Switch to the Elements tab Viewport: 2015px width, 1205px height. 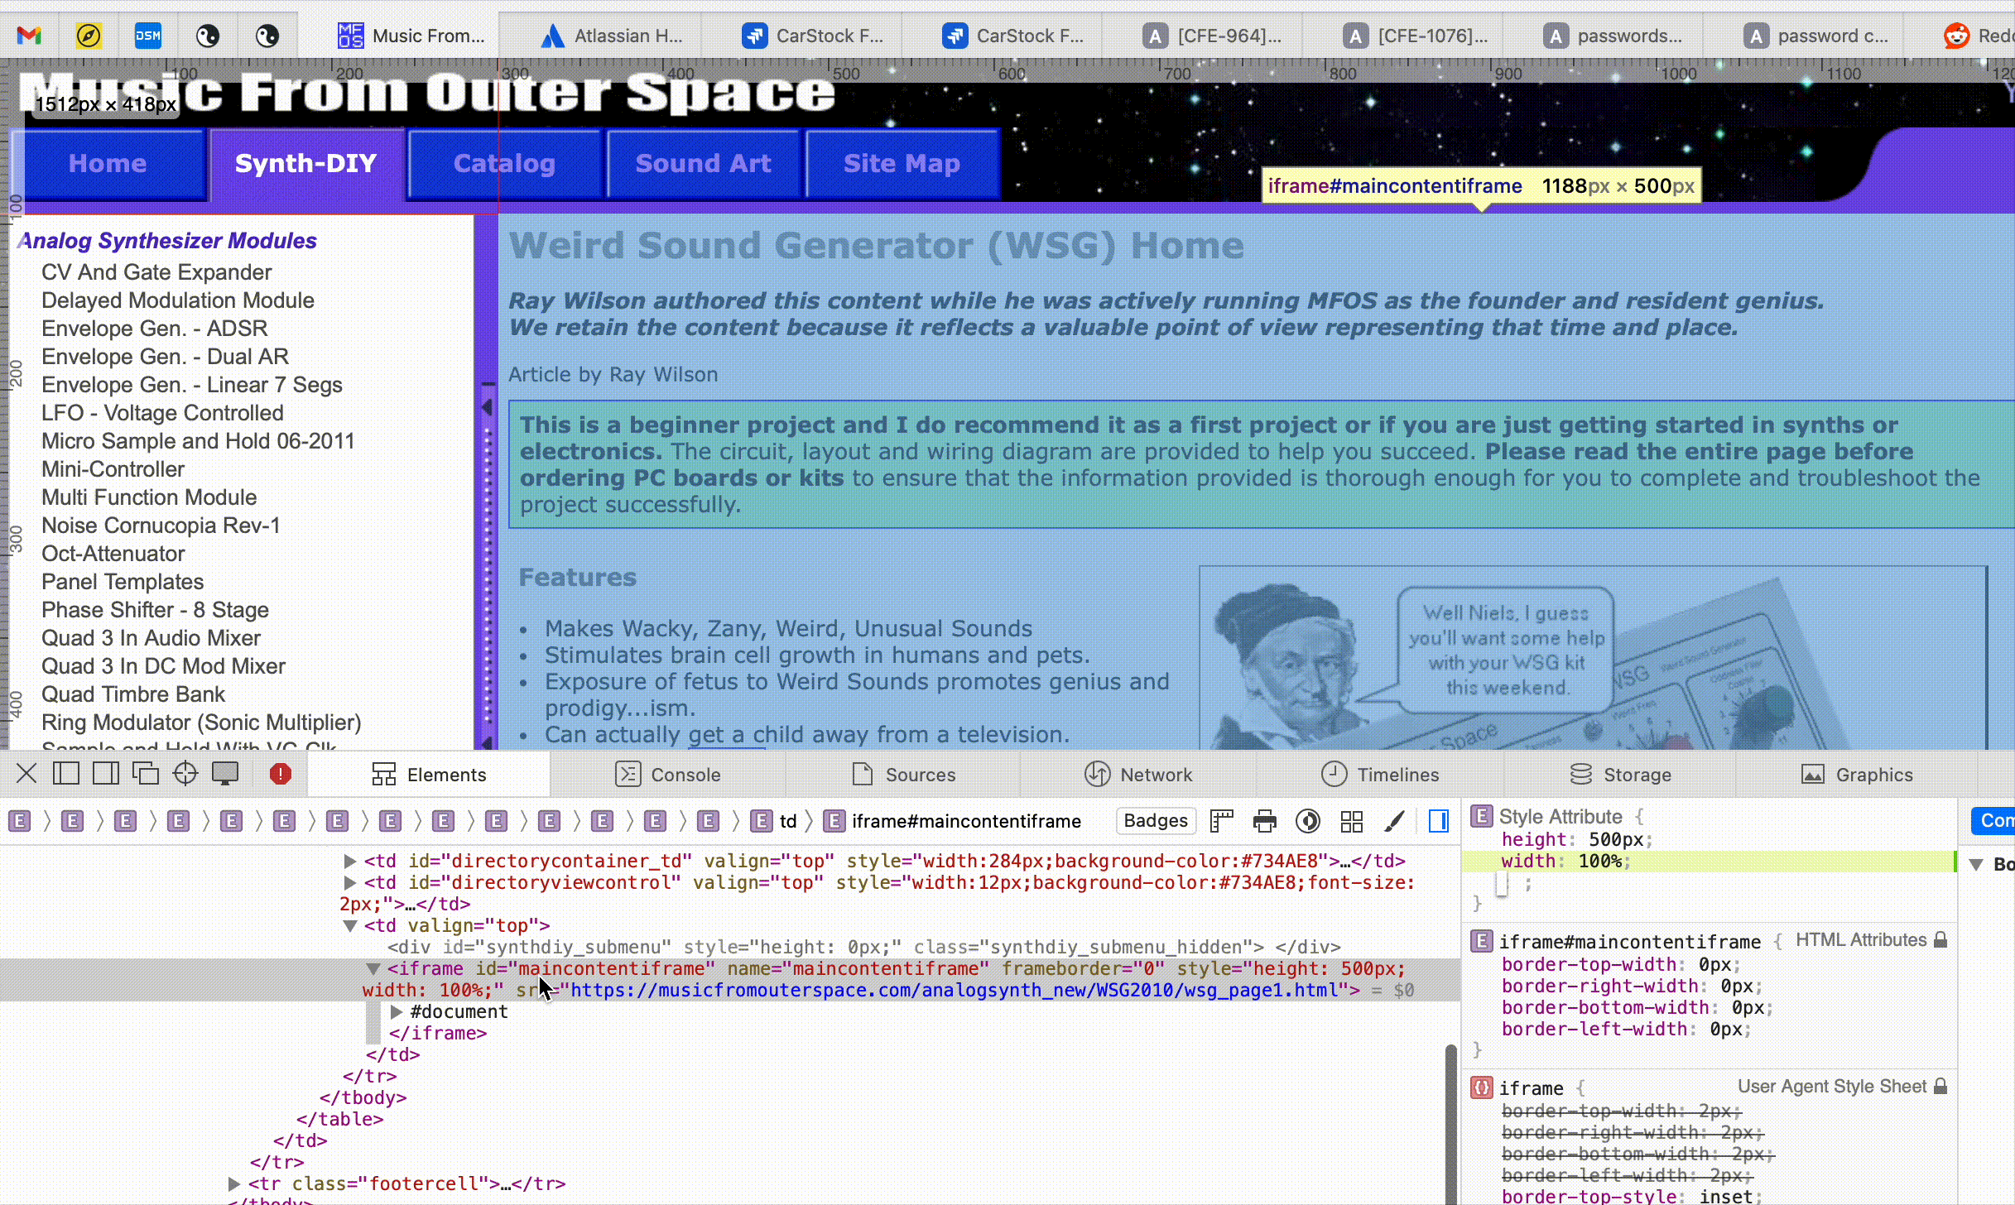click(x=429, y=775)
